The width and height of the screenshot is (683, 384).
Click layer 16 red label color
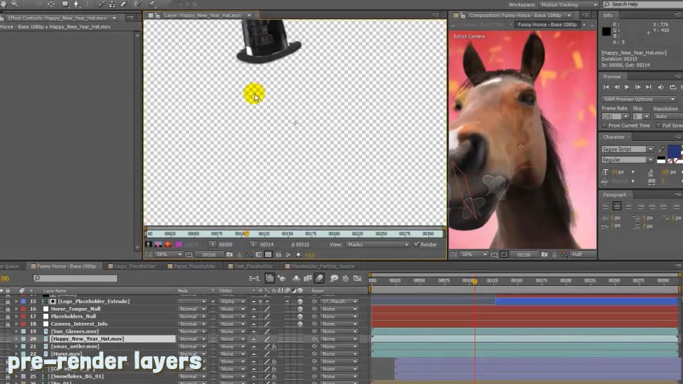23,309
